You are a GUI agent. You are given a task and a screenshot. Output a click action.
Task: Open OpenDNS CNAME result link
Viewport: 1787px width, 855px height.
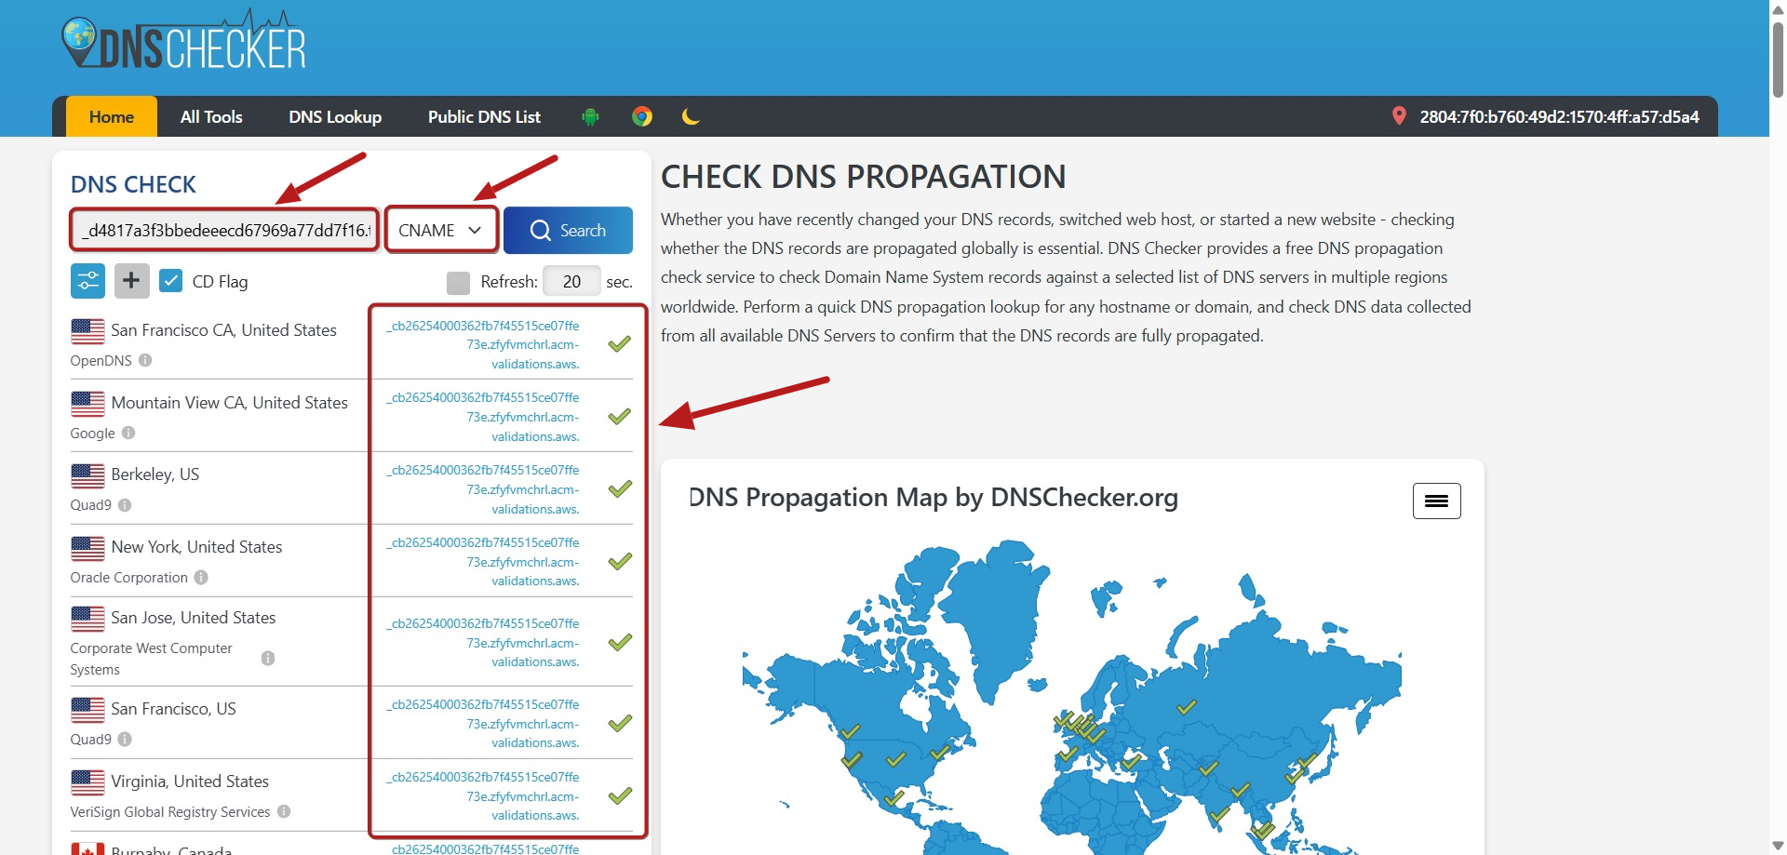click(483, 345)
